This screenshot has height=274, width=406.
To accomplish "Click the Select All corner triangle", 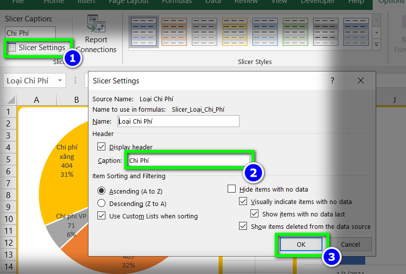I will point(10,100).
